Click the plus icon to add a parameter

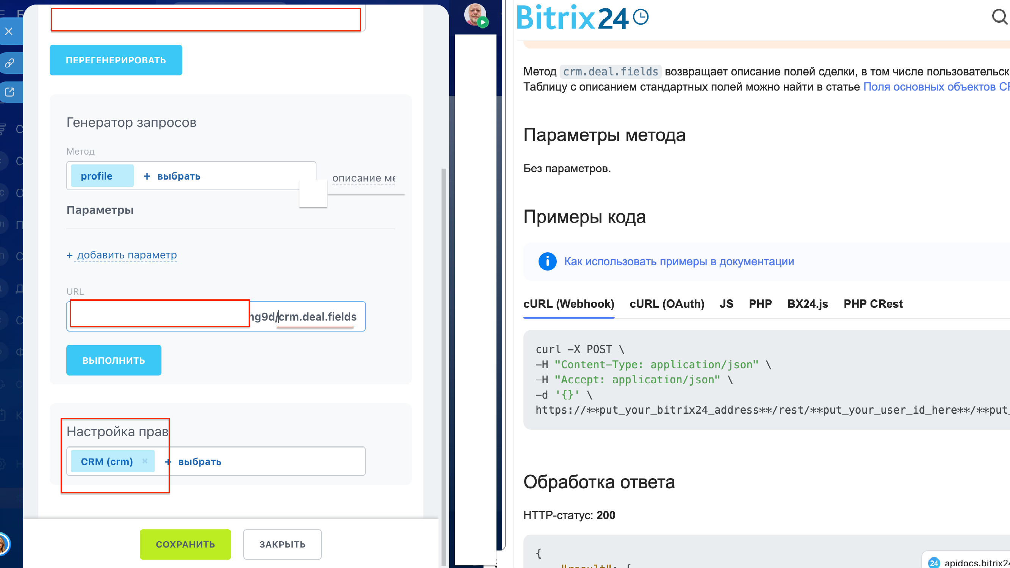[x=70, y=255]
